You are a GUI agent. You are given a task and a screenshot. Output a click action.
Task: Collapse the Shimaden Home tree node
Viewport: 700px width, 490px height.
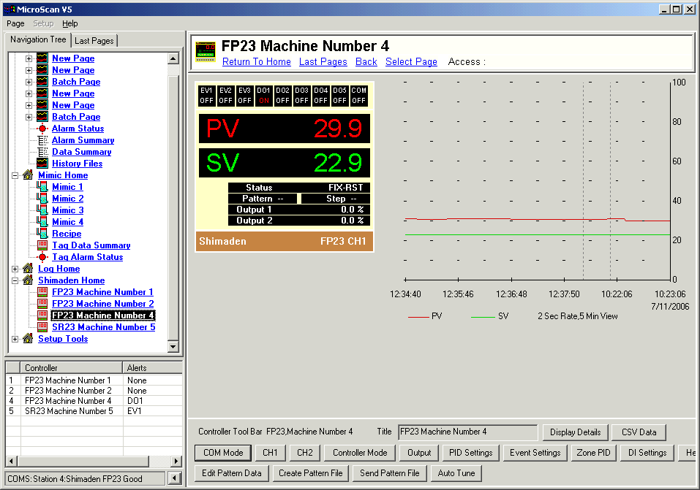15,280
